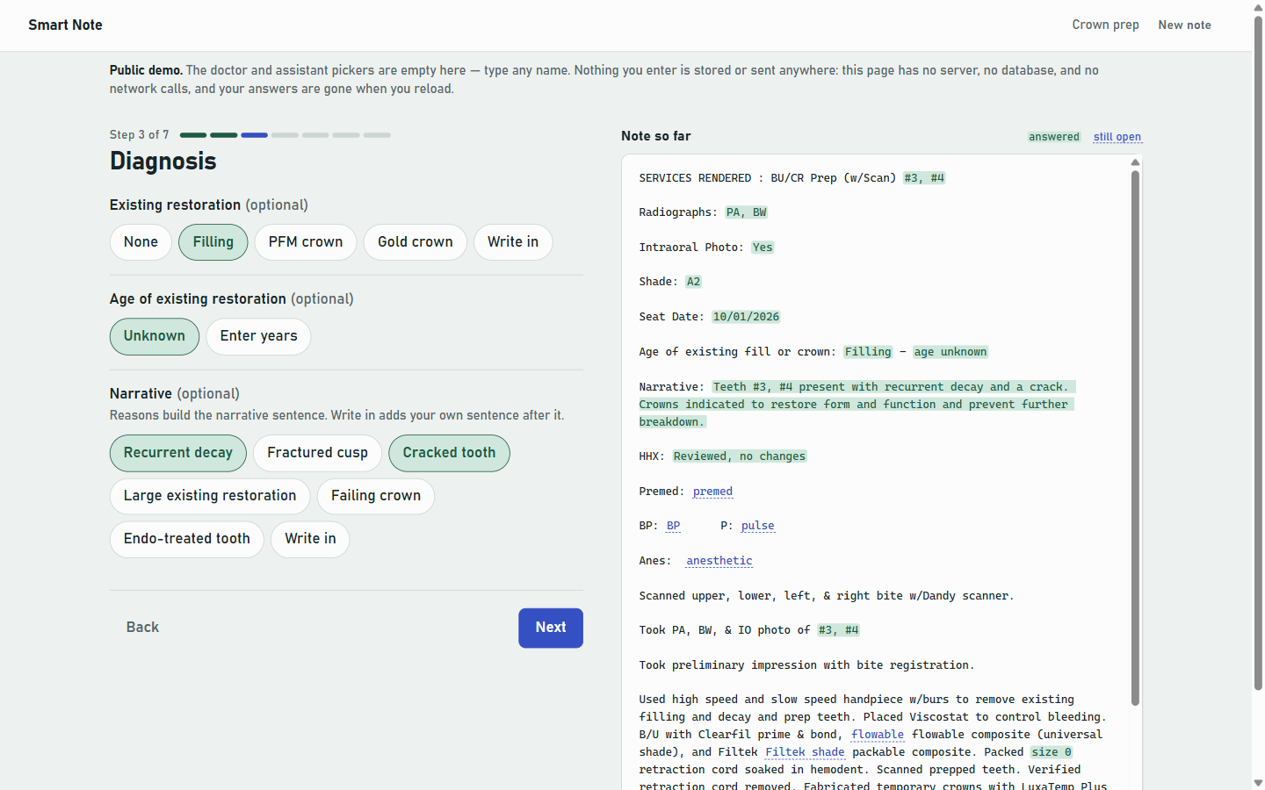
Task: Click the Intraoral Photo 'Yes' value
Action: point(763,248)
